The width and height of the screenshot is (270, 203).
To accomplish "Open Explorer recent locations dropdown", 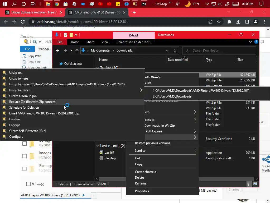I will [71, 50].
